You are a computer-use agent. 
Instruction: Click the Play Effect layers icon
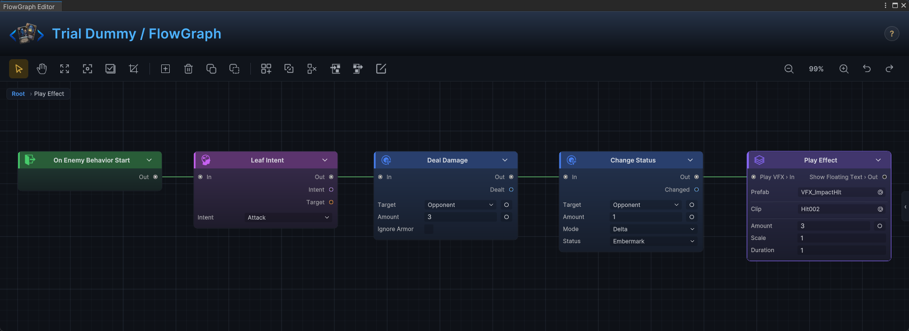[x=760, y=160]
